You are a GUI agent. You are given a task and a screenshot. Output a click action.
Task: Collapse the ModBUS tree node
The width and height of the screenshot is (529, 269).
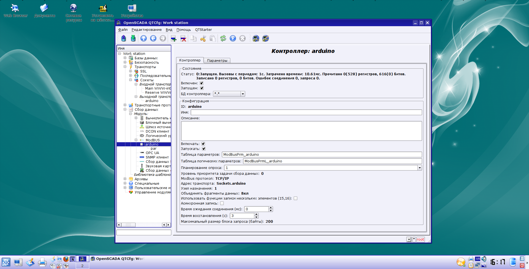click(x=136, y=140)
